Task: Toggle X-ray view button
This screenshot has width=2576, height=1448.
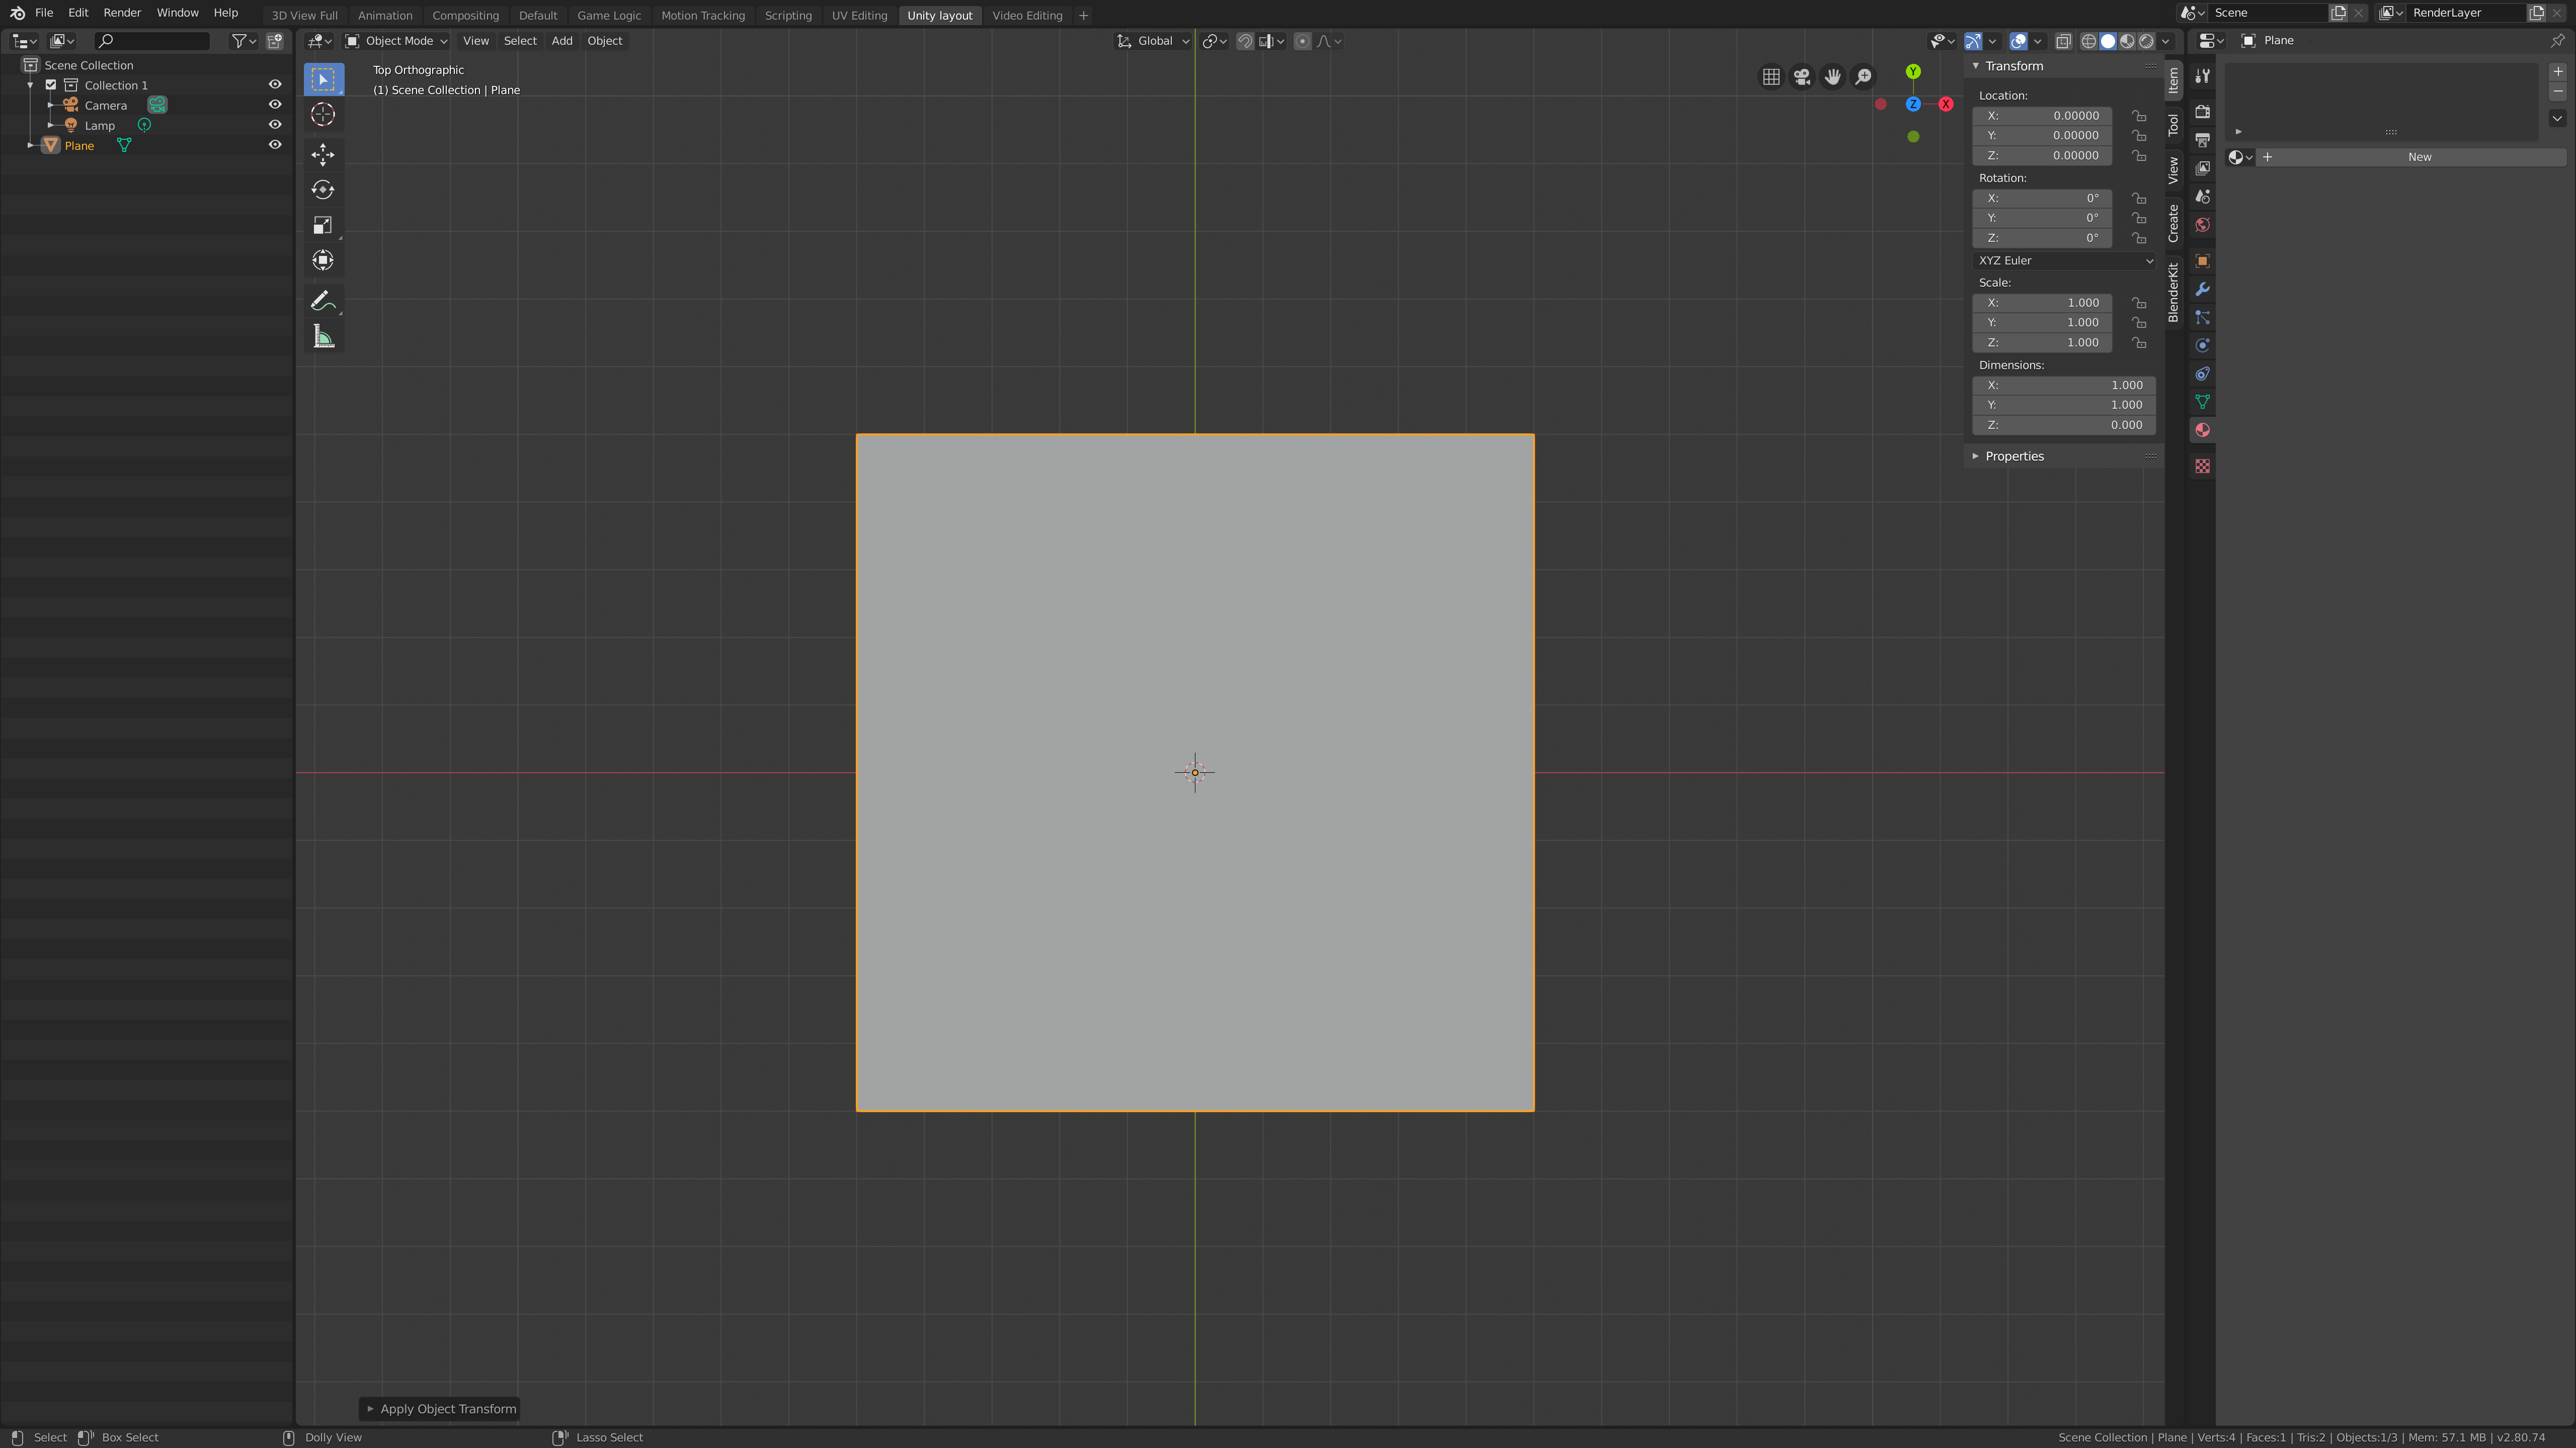Action: pyautogui.click(x=2063, y=41)
